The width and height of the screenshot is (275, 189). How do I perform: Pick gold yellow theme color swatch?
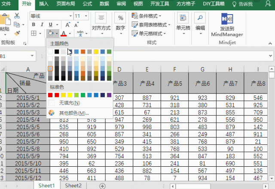click(x=96, y=51)
